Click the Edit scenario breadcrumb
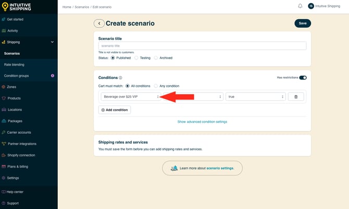The image size is (349, 209). (102, 7)
